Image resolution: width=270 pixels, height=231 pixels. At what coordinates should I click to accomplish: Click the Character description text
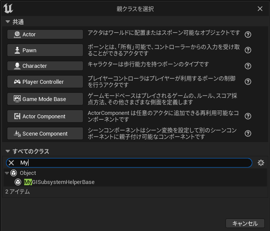(148, 64)
